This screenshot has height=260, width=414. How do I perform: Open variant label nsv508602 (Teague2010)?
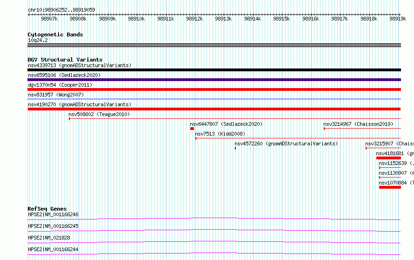(x=99, y=114)
